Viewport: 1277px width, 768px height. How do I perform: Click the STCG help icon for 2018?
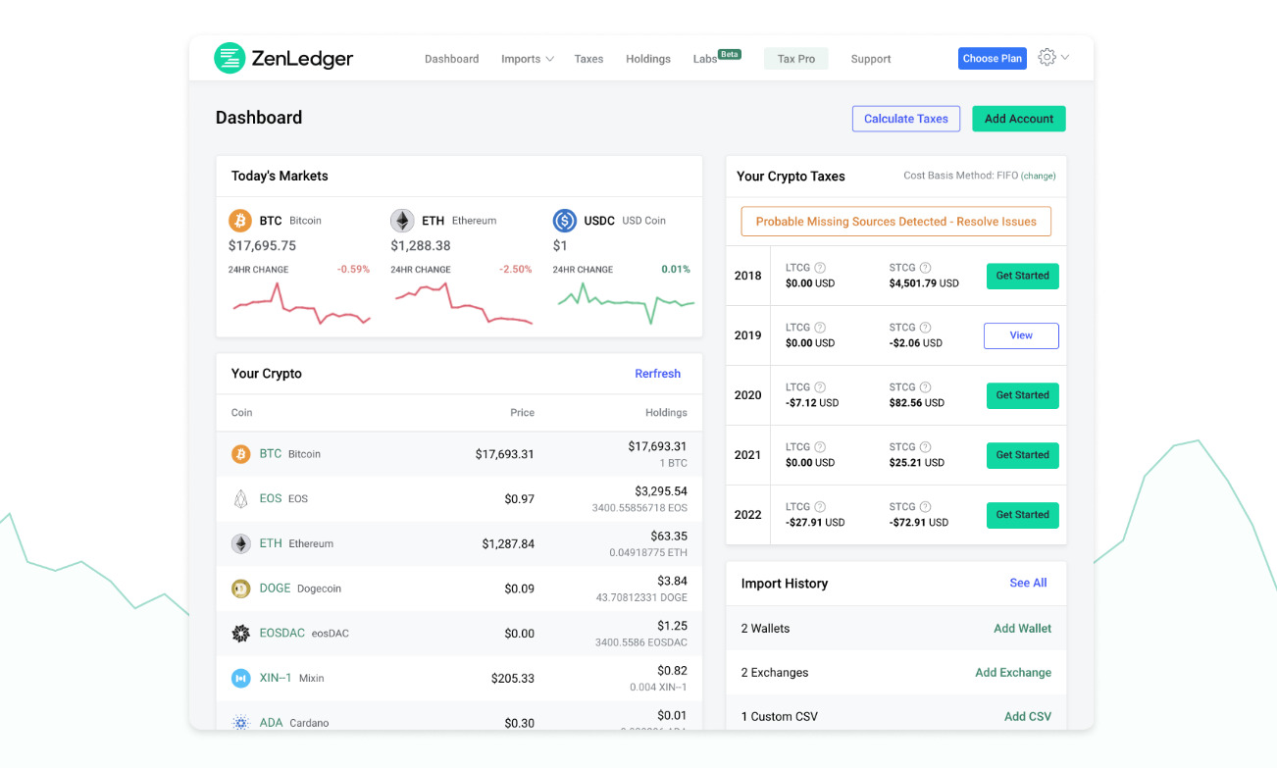(x=925, y=267)
